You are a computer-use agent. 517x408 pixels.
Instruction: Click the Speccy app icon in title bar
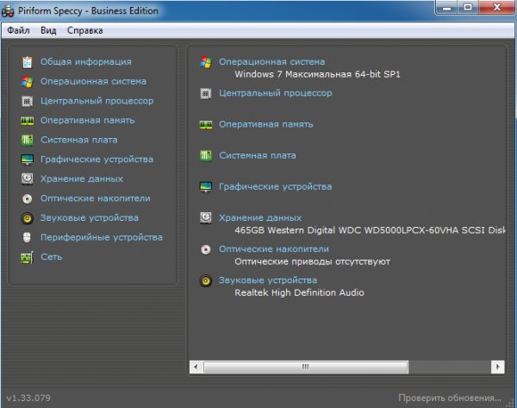(x=8, y=11)
